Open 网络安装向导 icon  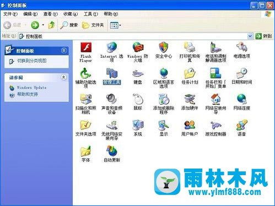coord(215,104)
